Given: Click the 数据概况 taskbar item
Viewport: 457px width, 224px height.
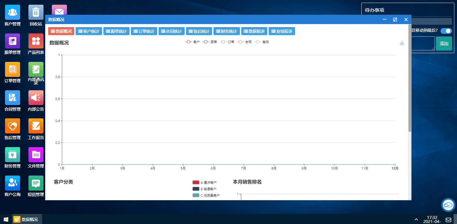Looking at the screenshot, I should tap(27, 219).
